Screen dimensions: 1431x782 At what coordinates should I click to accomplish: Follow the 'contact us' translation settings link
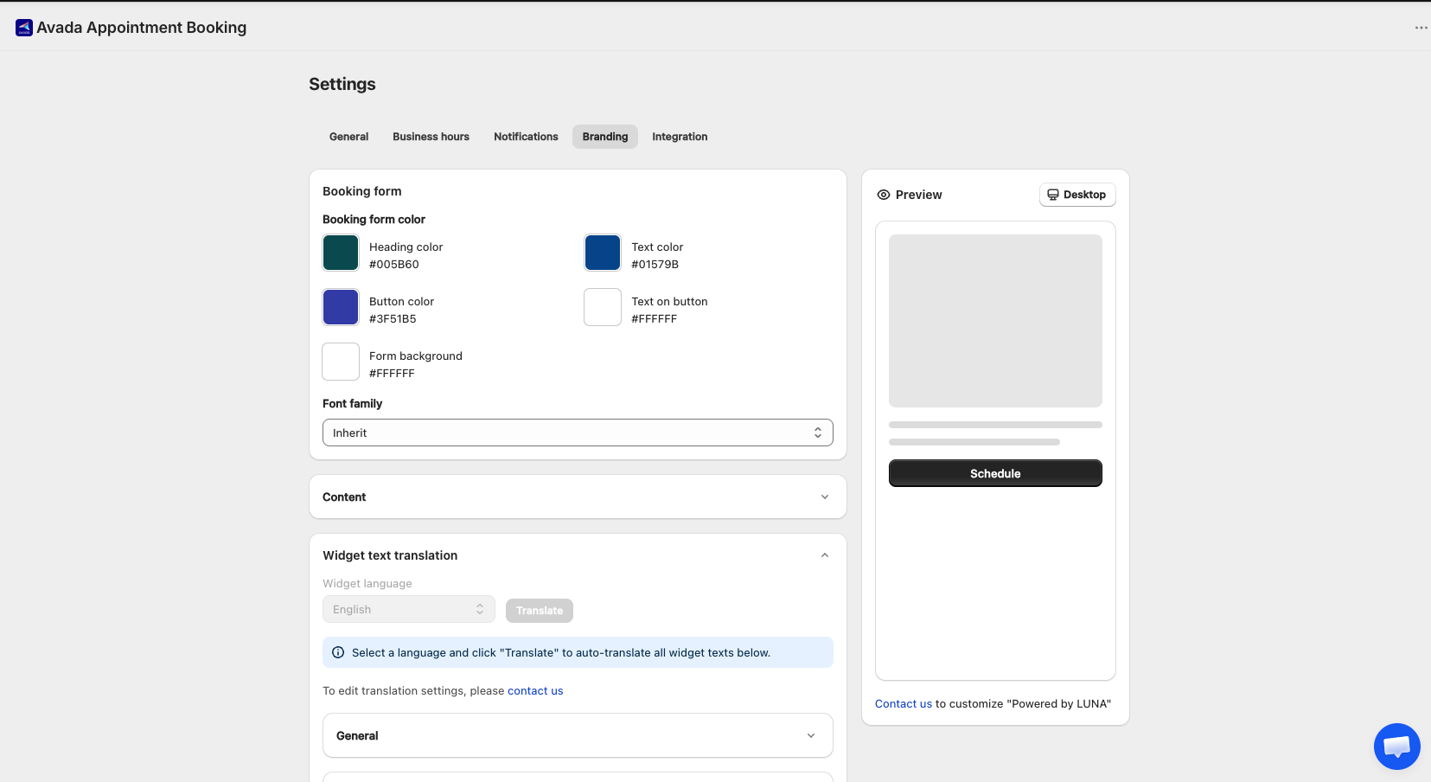pos(535,690)
